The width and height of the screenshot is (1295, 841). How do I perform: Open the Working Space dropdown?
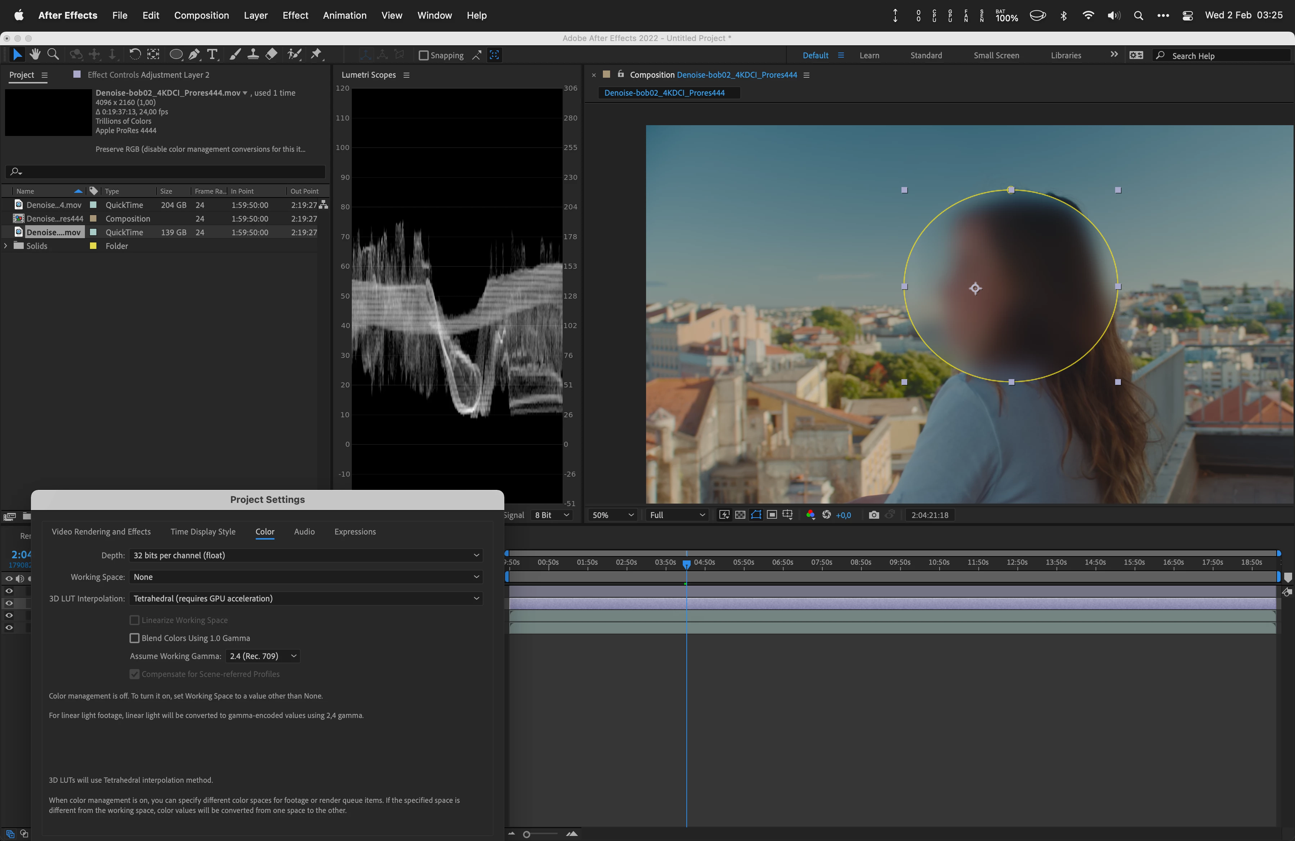[306, 577]
